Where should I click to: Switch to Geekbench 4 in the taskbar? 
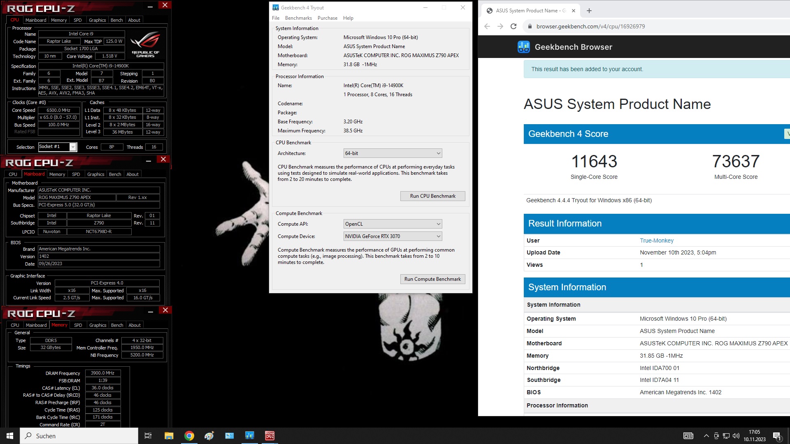point(250,436)
